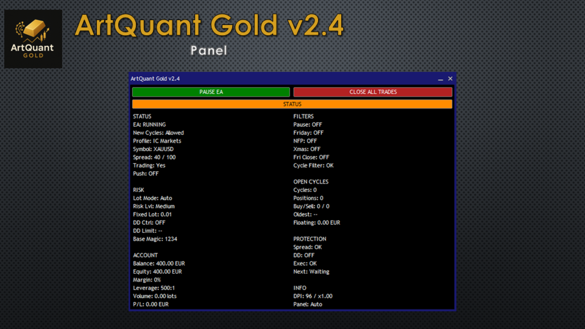Click 'Lot Mode: Auto' entry
Image resolution: width=585 pixels, height=329 pixels.
click(x=152, y=198)
